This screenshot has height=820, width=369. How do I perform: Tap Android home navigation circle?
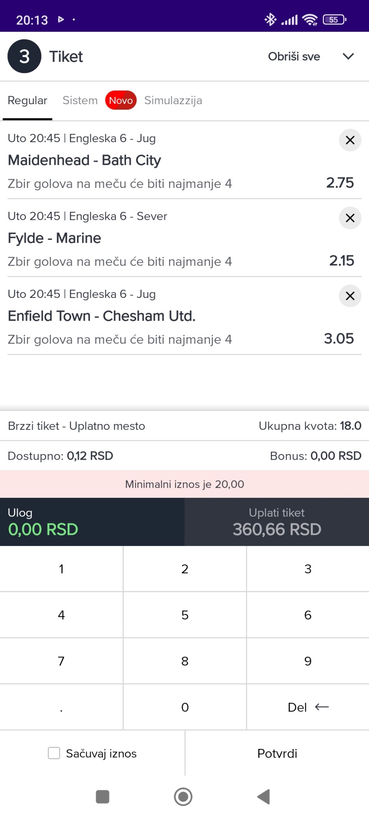[x=183, y=797]
